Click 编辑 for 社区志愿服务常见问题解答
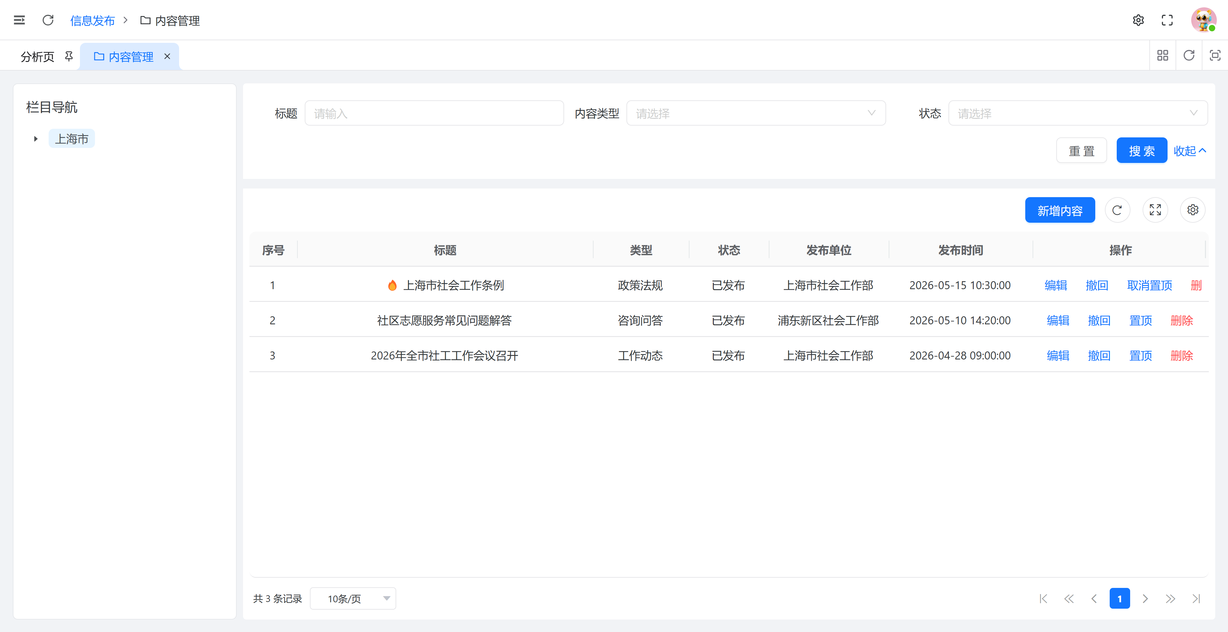The width and height of the screenshot is (1228, 632). 1058,320
